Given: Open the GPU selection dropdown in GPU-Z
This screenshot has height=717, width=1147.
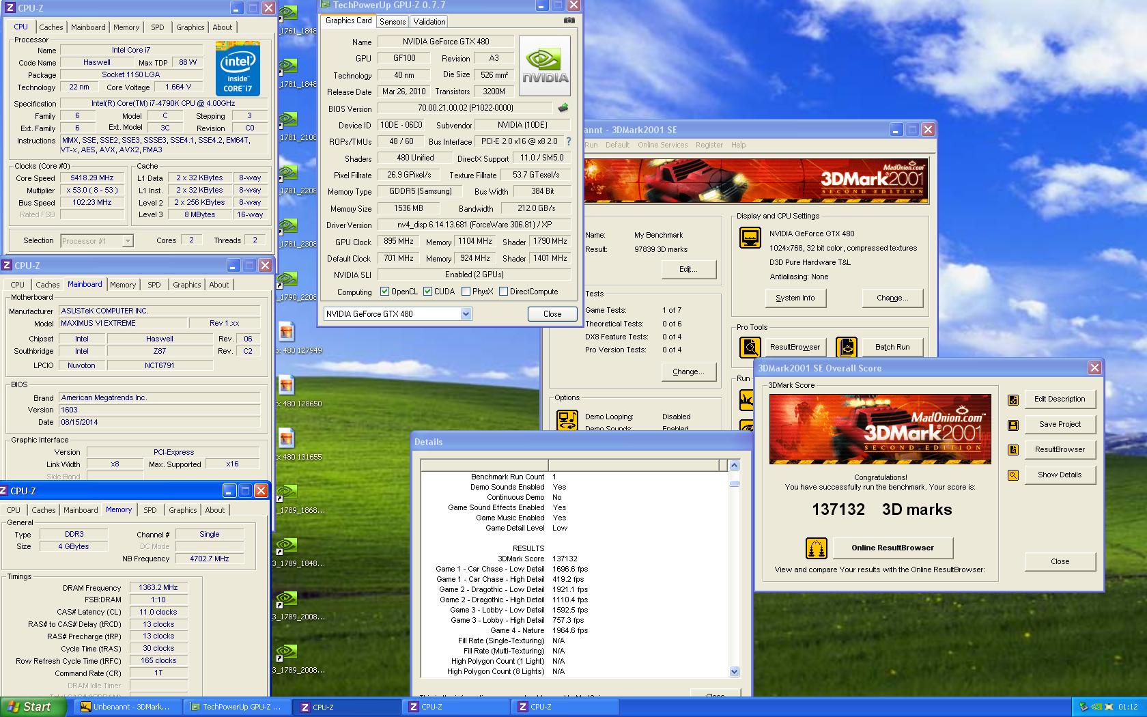Looking at the screenshot, I should (466, 314).
